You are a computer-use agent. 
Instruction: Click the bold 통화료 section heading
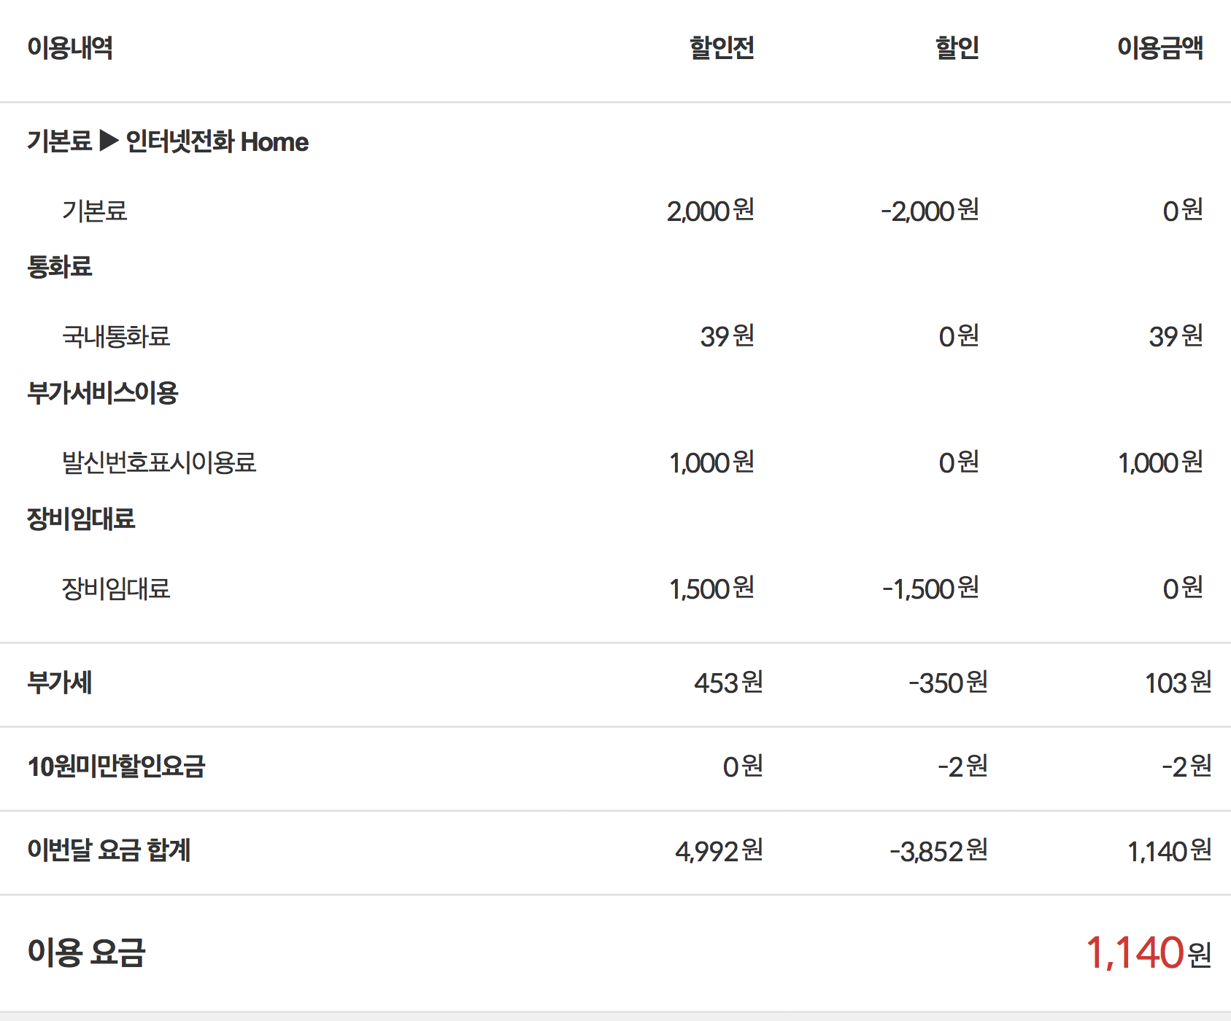pos(60,267)
